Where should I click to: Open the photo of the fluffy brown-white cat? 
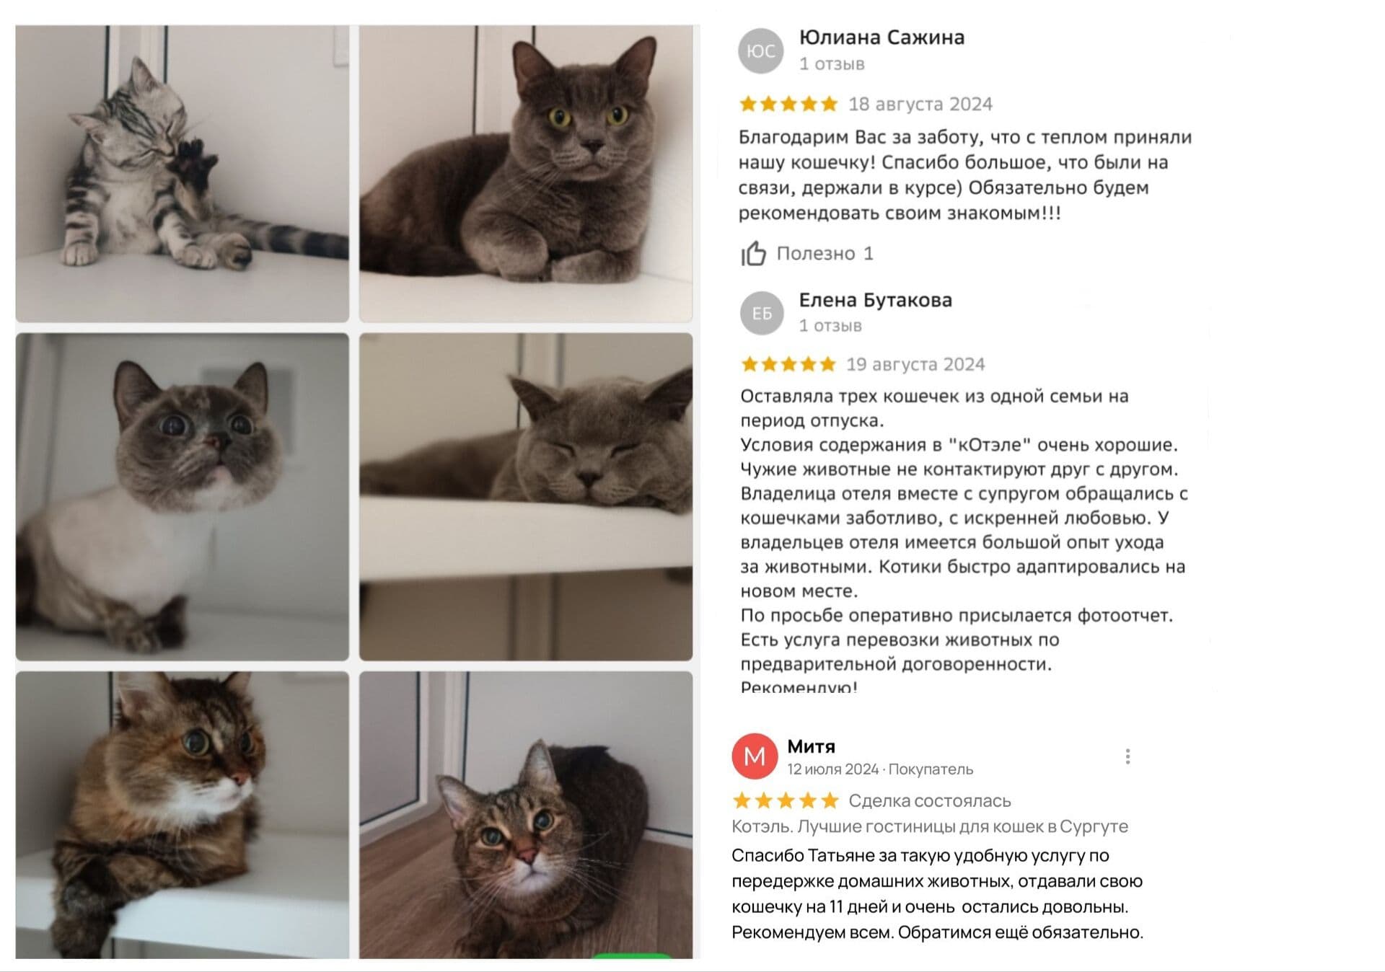point(183,815)
